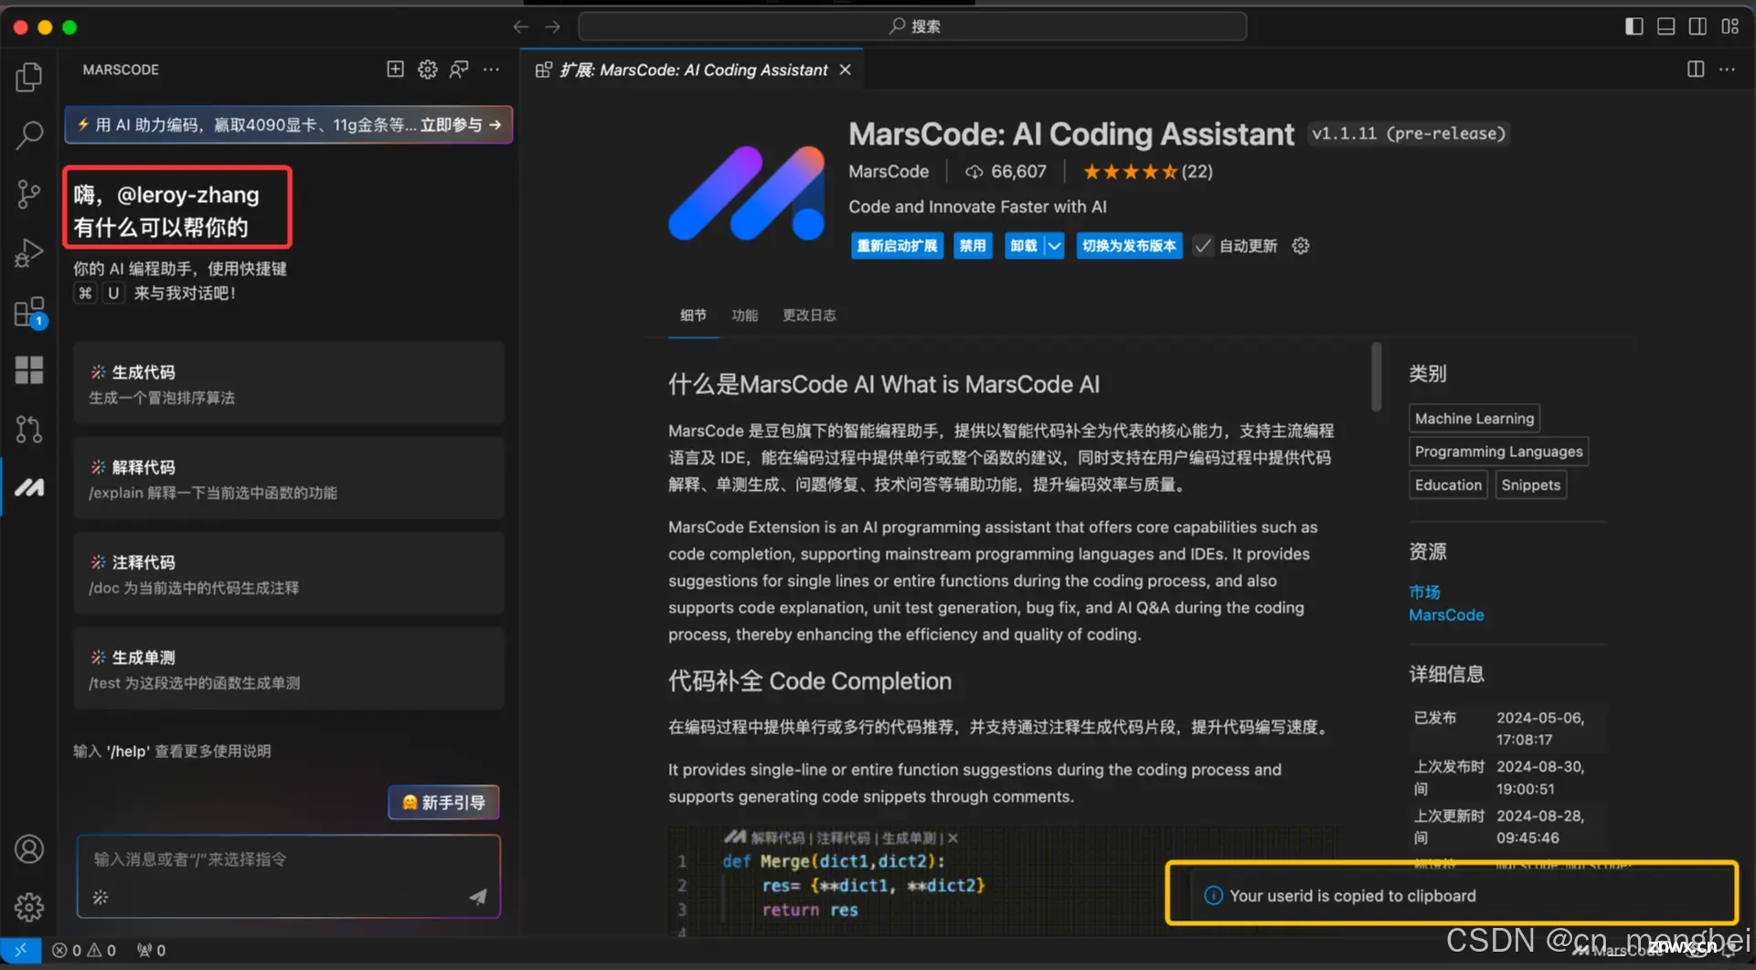This screenshot has width=1756, height=970.
Task: Open editor more actions ellipsis
Action: pyautogui.click(x=1727, y=69)
